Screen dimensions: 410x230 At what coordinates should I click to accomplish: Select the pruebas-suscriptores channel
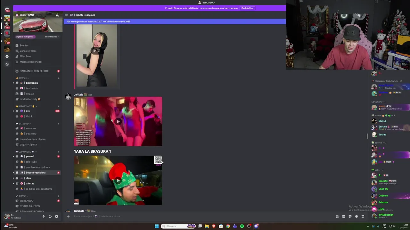[37, 167]
